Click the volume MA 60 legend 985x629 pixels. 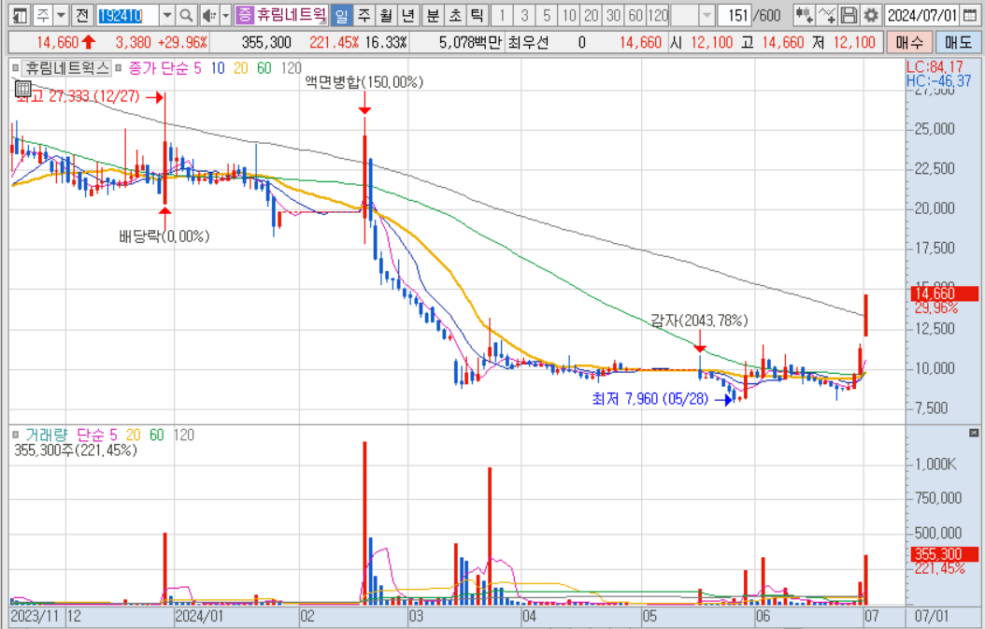point(156,435)
